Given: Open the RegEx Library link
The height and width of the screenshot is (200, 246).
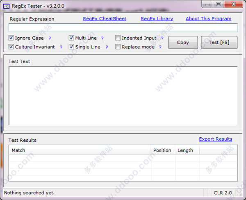Looking at the screenshot, I should 157,19.
